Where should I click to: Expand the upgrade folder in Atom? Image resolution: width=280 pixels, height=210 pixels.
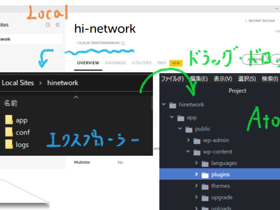196,197
